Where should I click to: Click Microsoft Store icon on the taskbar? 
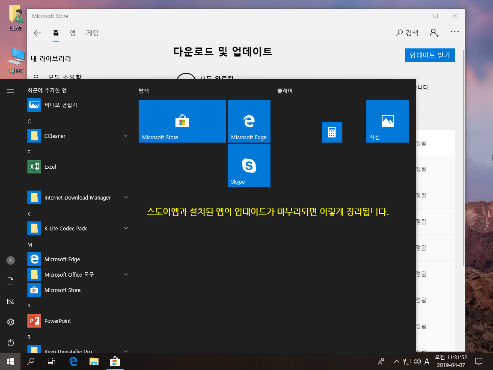click(x=115, y=361)
